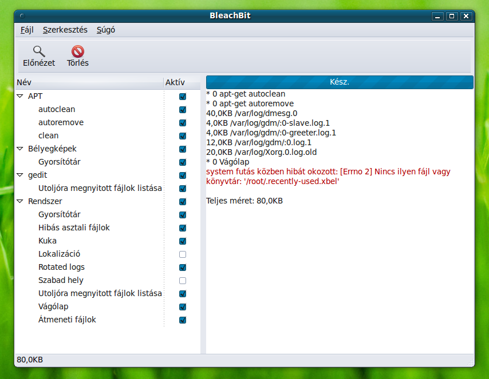Uncheck the Bélyegképek checkbox
489x379 pixels.
(183, 149)
